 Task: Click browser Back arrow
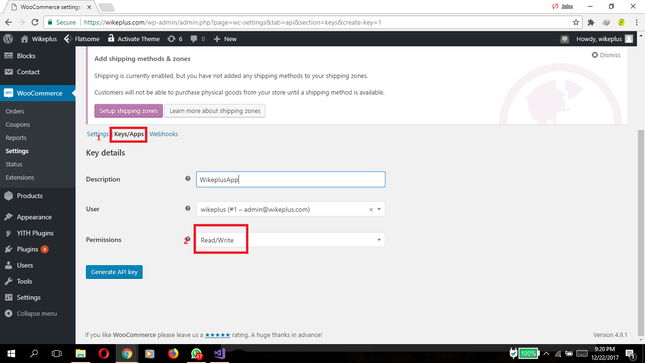pyautogui.click(x=8, y=22)
